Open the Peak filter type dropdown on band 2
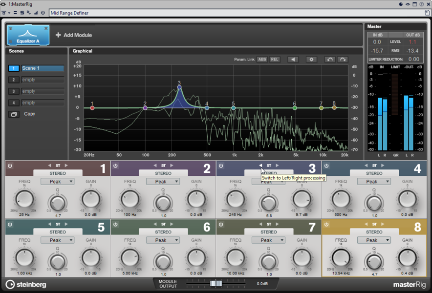 tap(163, 182)
